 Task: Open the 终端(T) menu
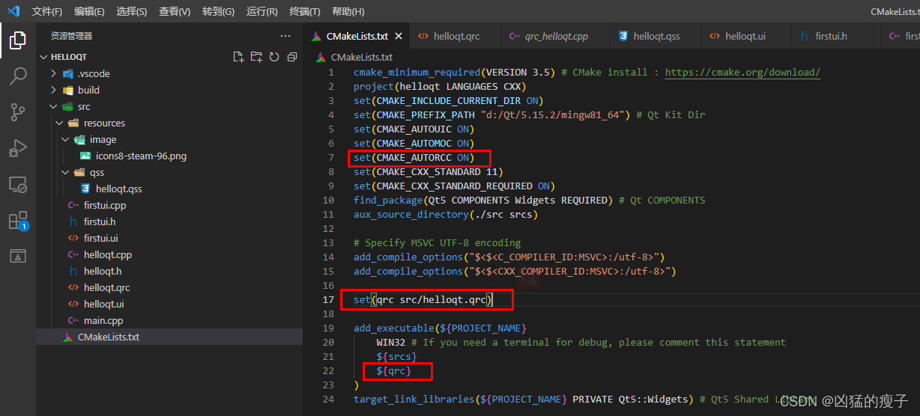pos(304,11)
